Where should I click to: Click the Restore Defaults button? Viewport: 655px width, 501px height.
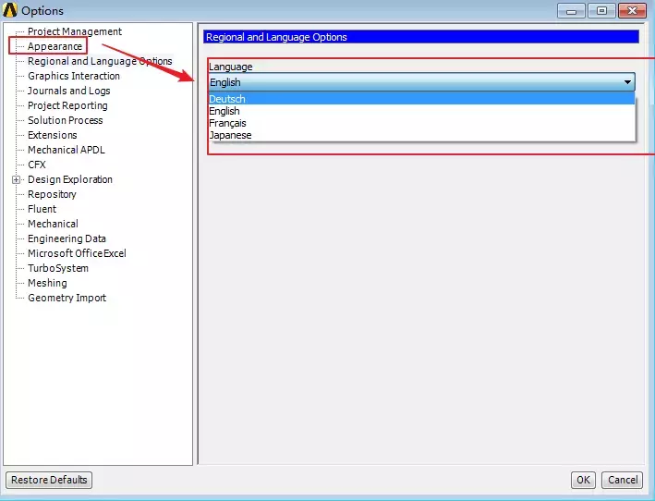(49, 480)
